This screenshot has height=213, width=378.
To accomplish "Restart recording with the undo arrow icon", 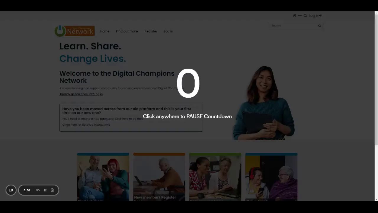I will tap(38, 190).
